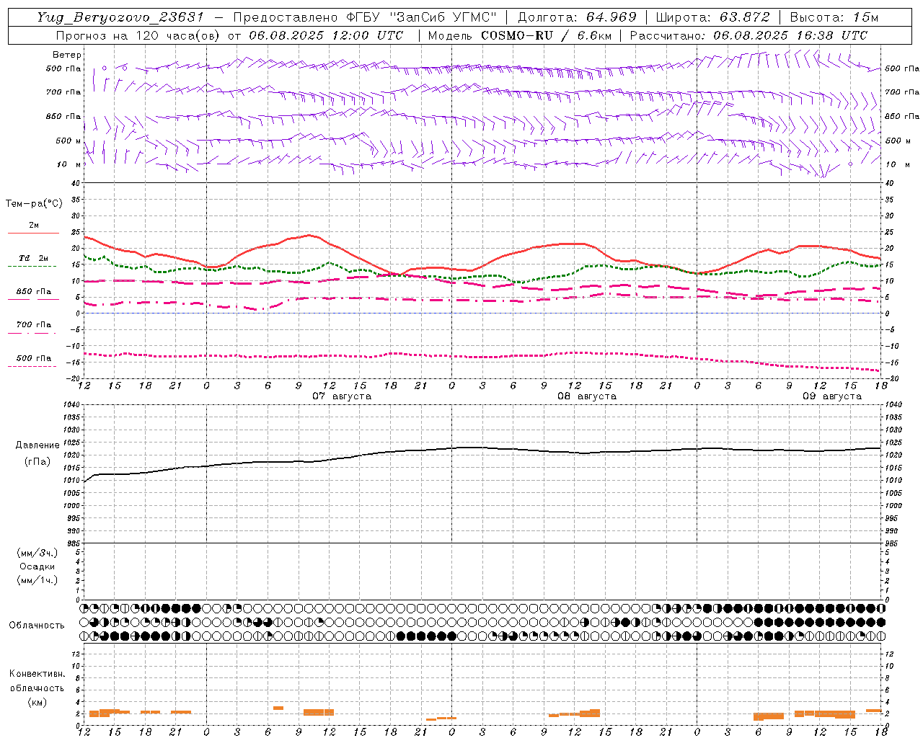Click the left 700 гПа wind level label
This screenshot has height=738, width=923.
click(x=63, y=92)
